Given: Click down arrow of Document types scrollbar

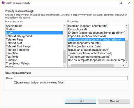Looking at the screenshot, I should tap(64, 66).
